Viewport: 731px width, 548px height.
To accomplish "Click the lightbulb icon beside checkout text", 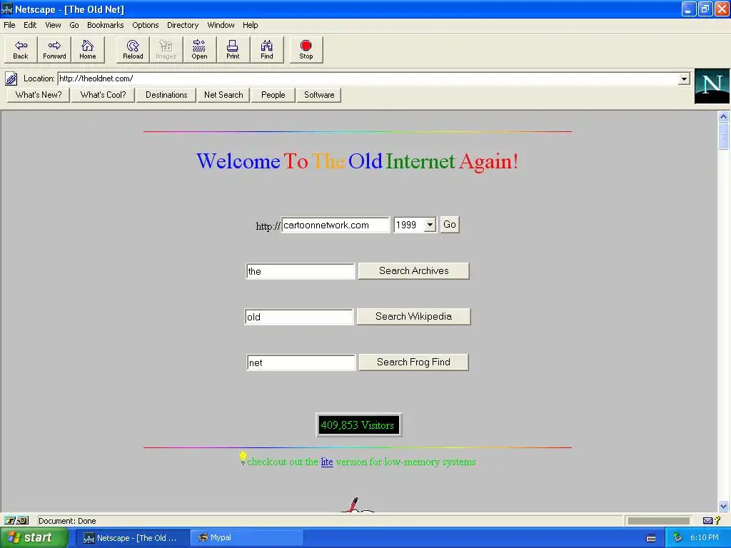I will tap(243, 457).
